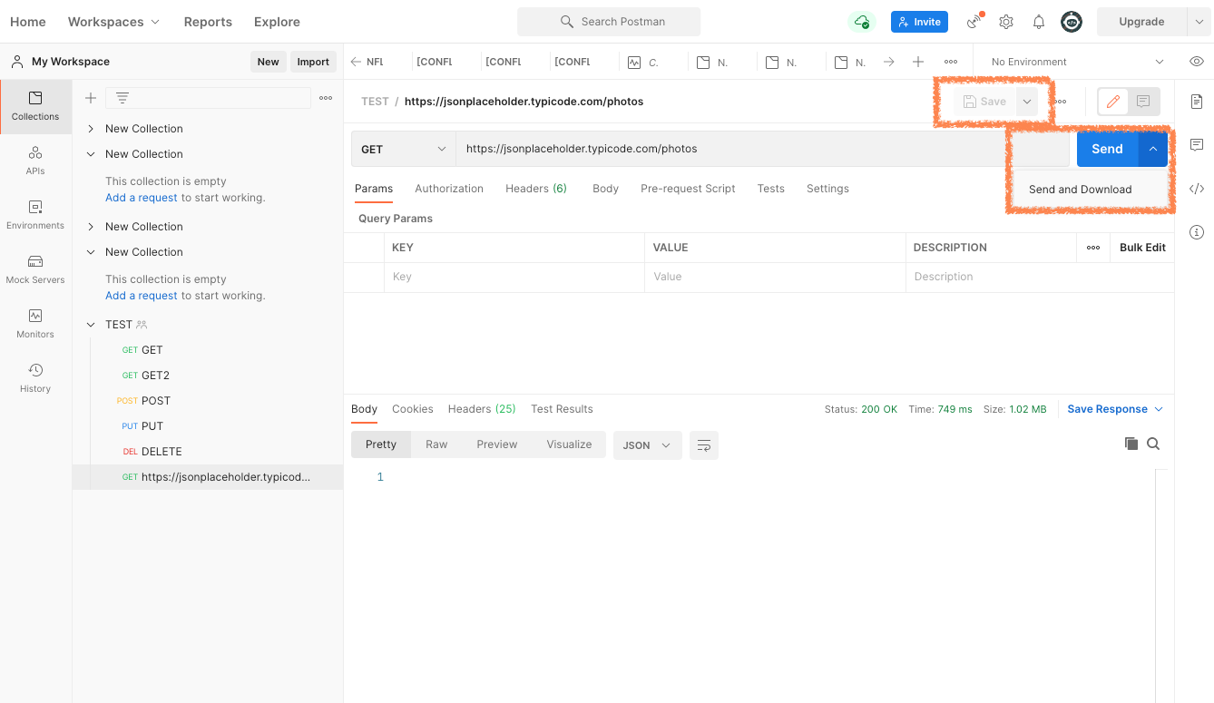Click the Save request button

(984, 102)
